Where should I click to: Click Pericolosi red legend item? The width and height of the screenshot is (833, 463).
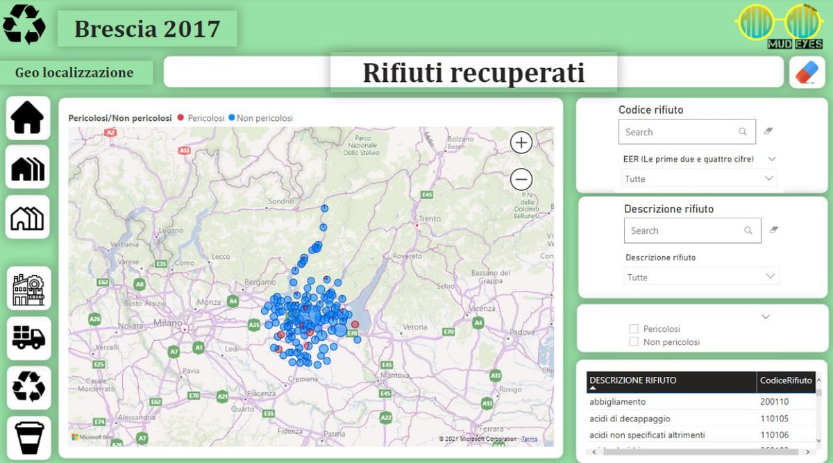coord(201,118)
